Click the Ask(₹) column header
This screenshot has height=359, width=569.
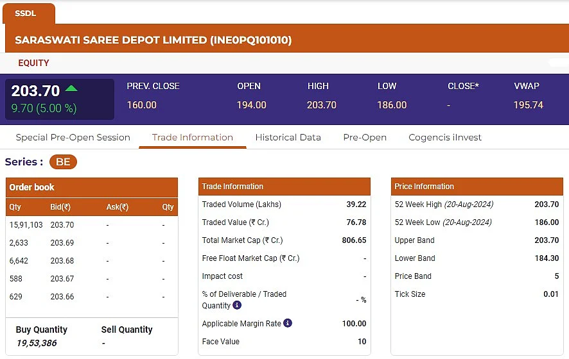(118, 207)
